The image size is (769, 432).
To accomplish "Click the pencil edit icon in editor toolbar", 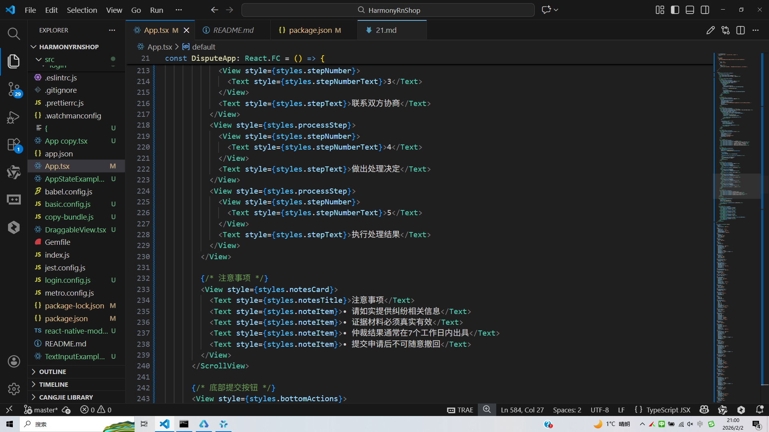I will [x=711, y=30].
